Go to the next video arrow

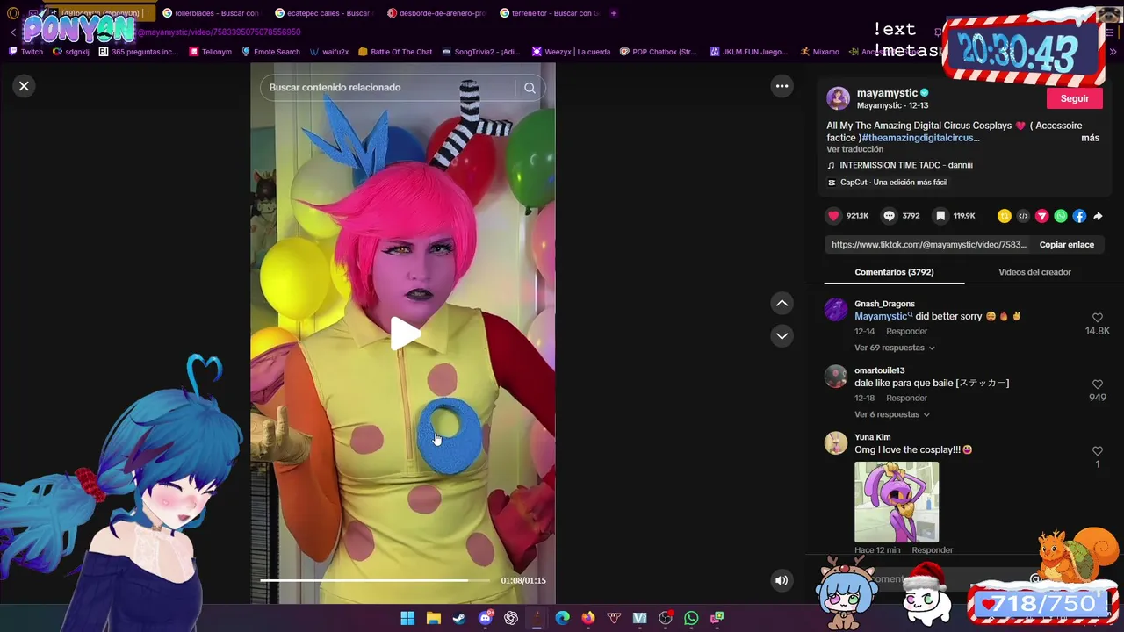point(782,336)
